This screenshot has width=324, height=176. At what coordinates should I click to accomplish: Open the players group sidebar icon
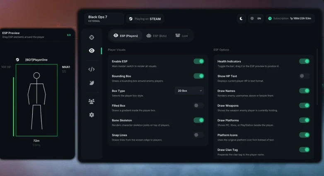[92, 101]
